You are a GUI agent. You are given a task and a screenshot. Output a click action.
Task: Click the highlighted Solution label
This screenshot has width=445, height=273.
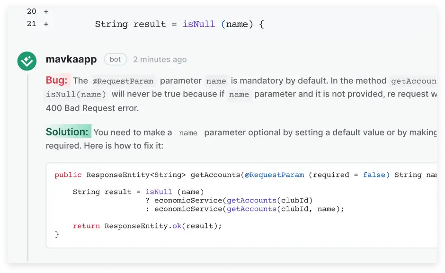coord(68,132)
